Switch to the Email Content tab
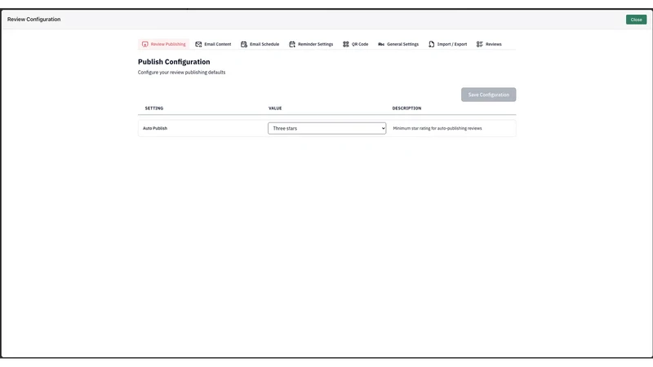 [x=213, y=44]
